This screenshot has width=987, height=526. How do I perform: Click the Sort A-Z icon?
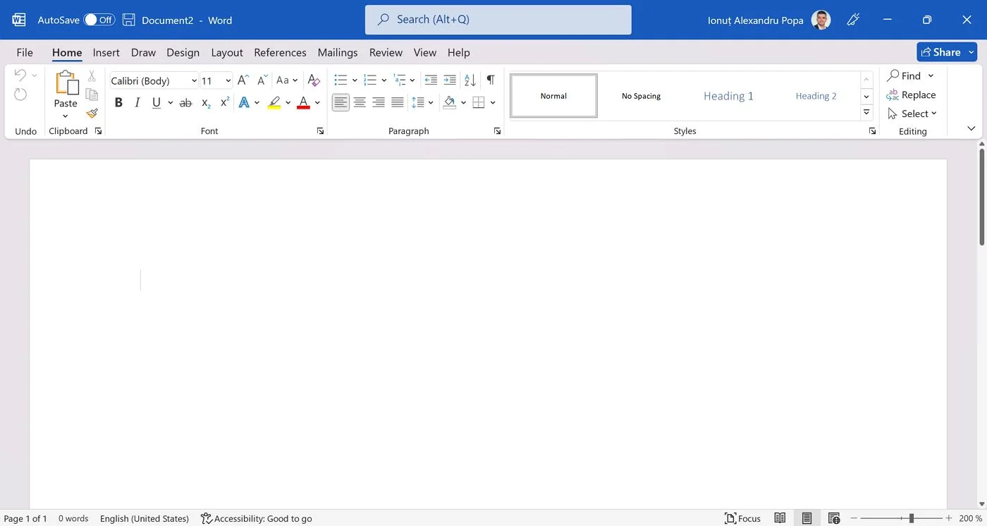(x=470, y=80)
